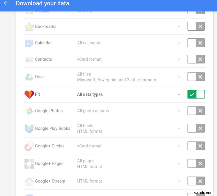The height and width of the screenshot is (196, 217).
Task: Click the Google Play Books label
Action: click(x=53, y=128)
